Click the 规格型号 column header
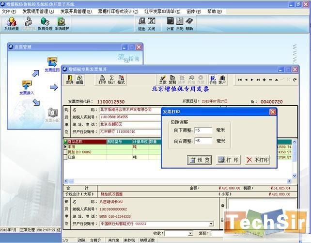 (119, 142)
